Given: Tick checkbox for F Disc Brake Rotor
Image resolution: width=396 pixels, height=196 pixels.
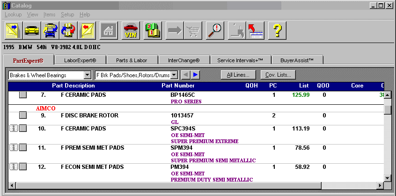Looking at the screenshot, I should click(x=23, y=116).
